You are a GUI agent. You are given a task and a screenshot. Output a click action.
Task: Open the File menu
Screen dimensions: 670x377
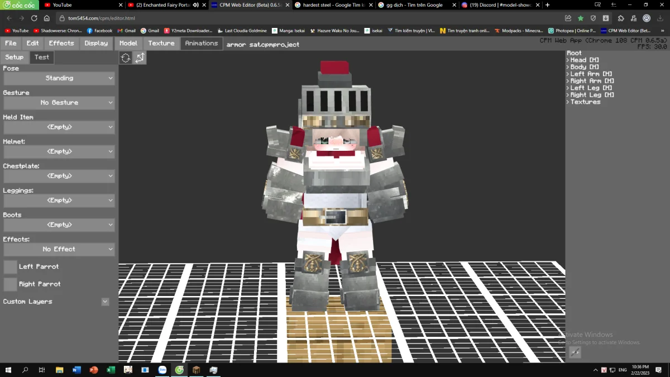11,43
